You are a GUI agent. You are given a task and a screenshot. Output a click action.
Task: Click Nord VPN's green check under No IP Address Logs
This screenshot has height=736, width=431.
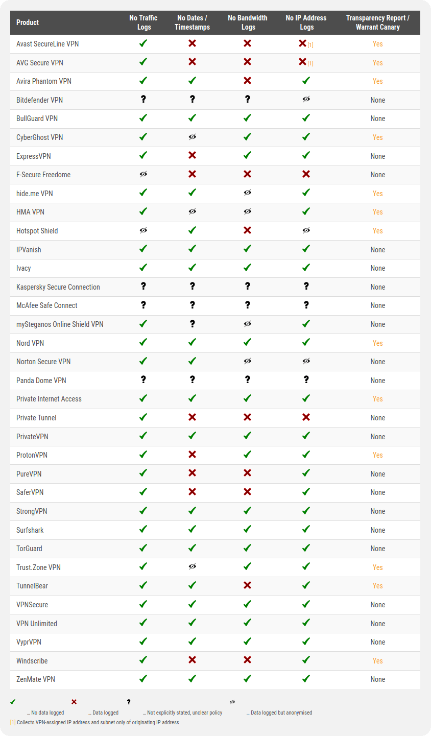click(x=306, y=342)
